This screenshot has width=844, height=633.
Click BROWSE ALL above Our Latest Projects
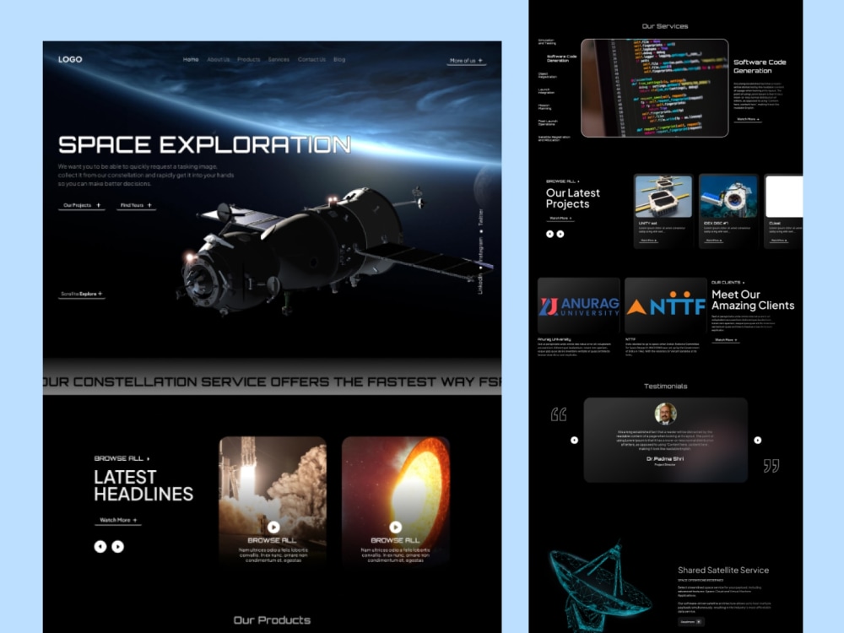562,181
